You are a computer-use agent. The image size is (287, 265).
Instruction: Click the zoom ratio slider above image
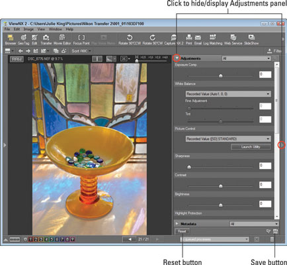point(151,61)
